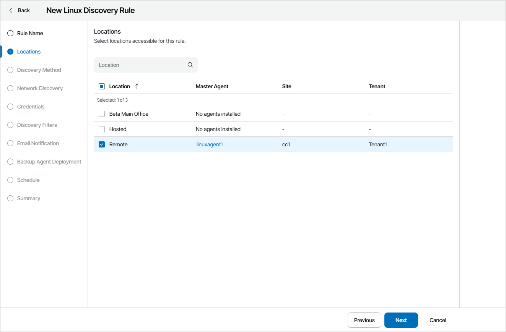Go to Network Discovery step
Image resolution: width=506 pixels, height=332 pixels.
tap(40, 88)
